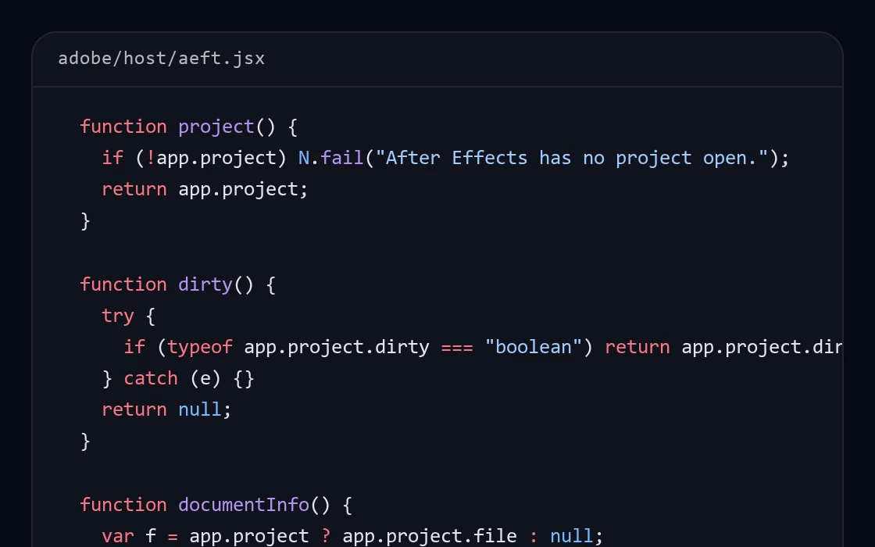Click "if (!app.project)" condition

coord(195,158)
